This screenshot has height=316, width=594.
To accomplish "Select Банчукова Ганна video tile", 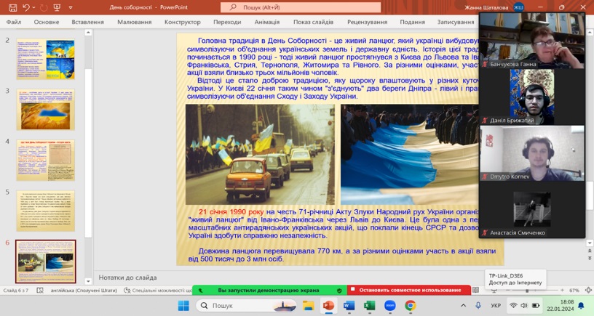I will [532, 41].
